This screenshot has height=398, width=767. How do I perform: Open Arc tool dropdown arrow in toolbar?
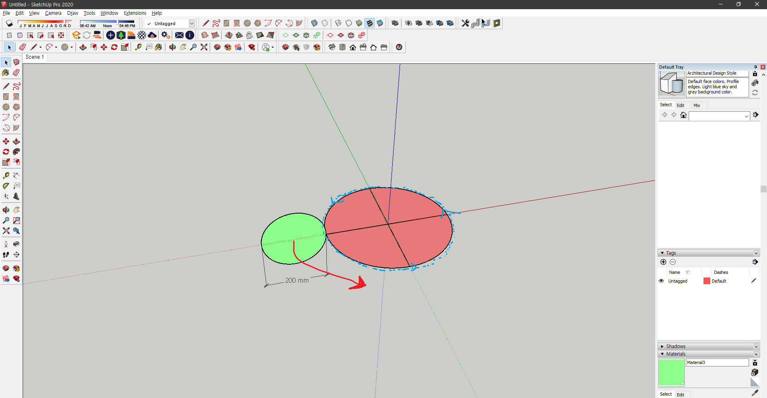click(x=56, y=48)
